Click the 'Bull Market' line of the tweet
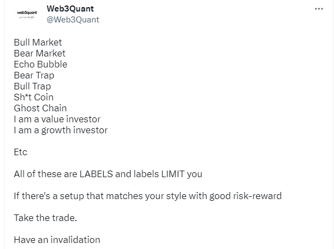Screen dimensions: 334x249 coord(38,42)
